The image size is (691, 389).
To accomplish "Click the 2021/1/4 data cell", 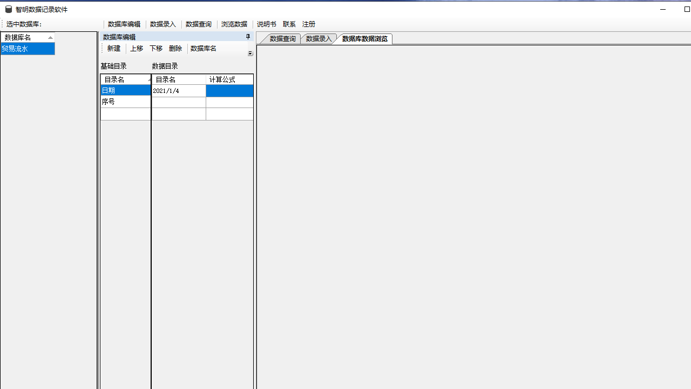I will pos(179,91).
